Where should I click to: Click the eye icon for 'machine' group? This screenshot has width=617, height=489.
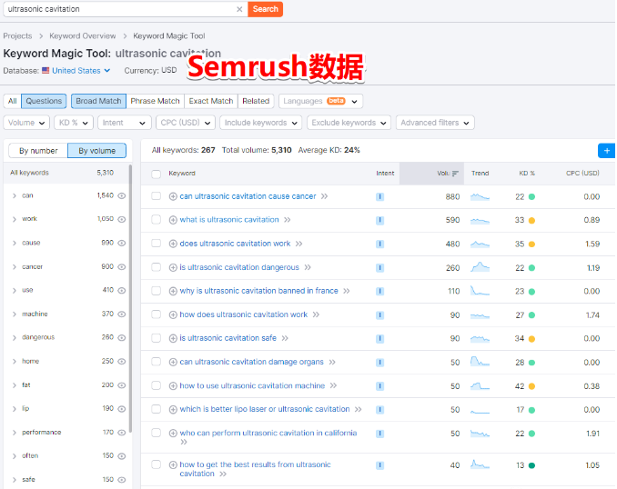(x=122, y=314)
